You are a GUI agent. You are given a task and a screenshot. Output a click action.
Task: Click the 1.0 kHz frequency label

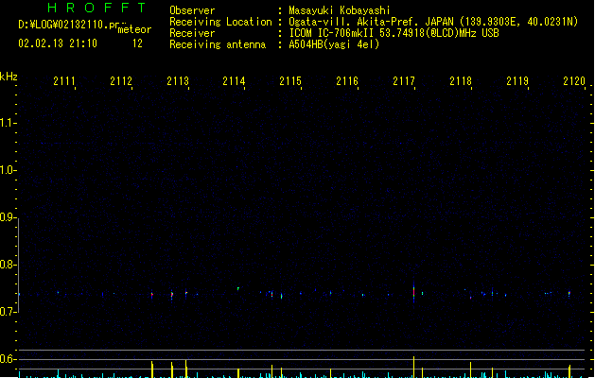[x=8, y=170]
